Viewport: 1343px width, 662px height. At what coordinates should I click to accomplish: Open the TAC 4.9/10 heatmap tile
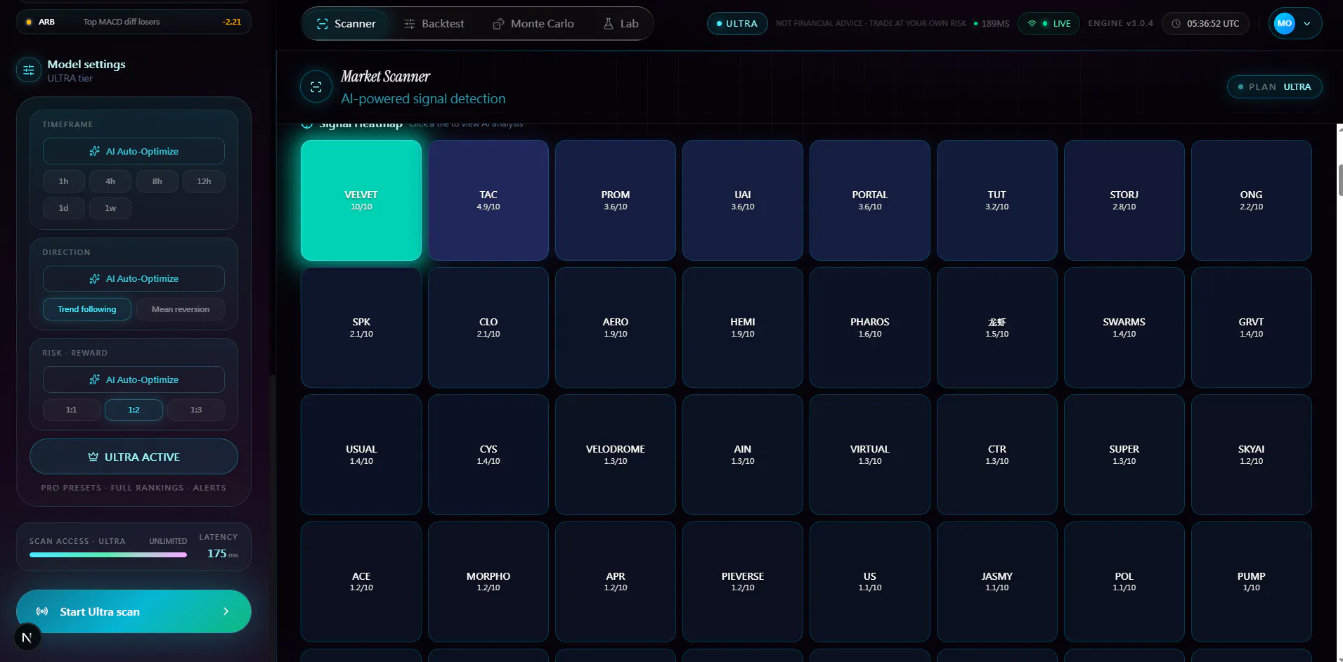[x=488, y=200]
